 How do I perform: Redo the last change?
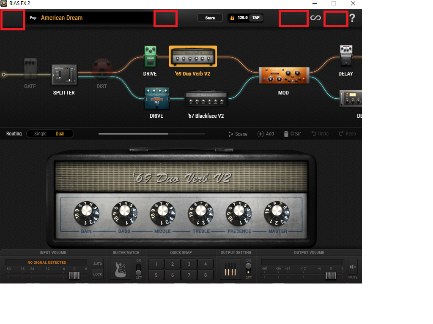(348, 134)
